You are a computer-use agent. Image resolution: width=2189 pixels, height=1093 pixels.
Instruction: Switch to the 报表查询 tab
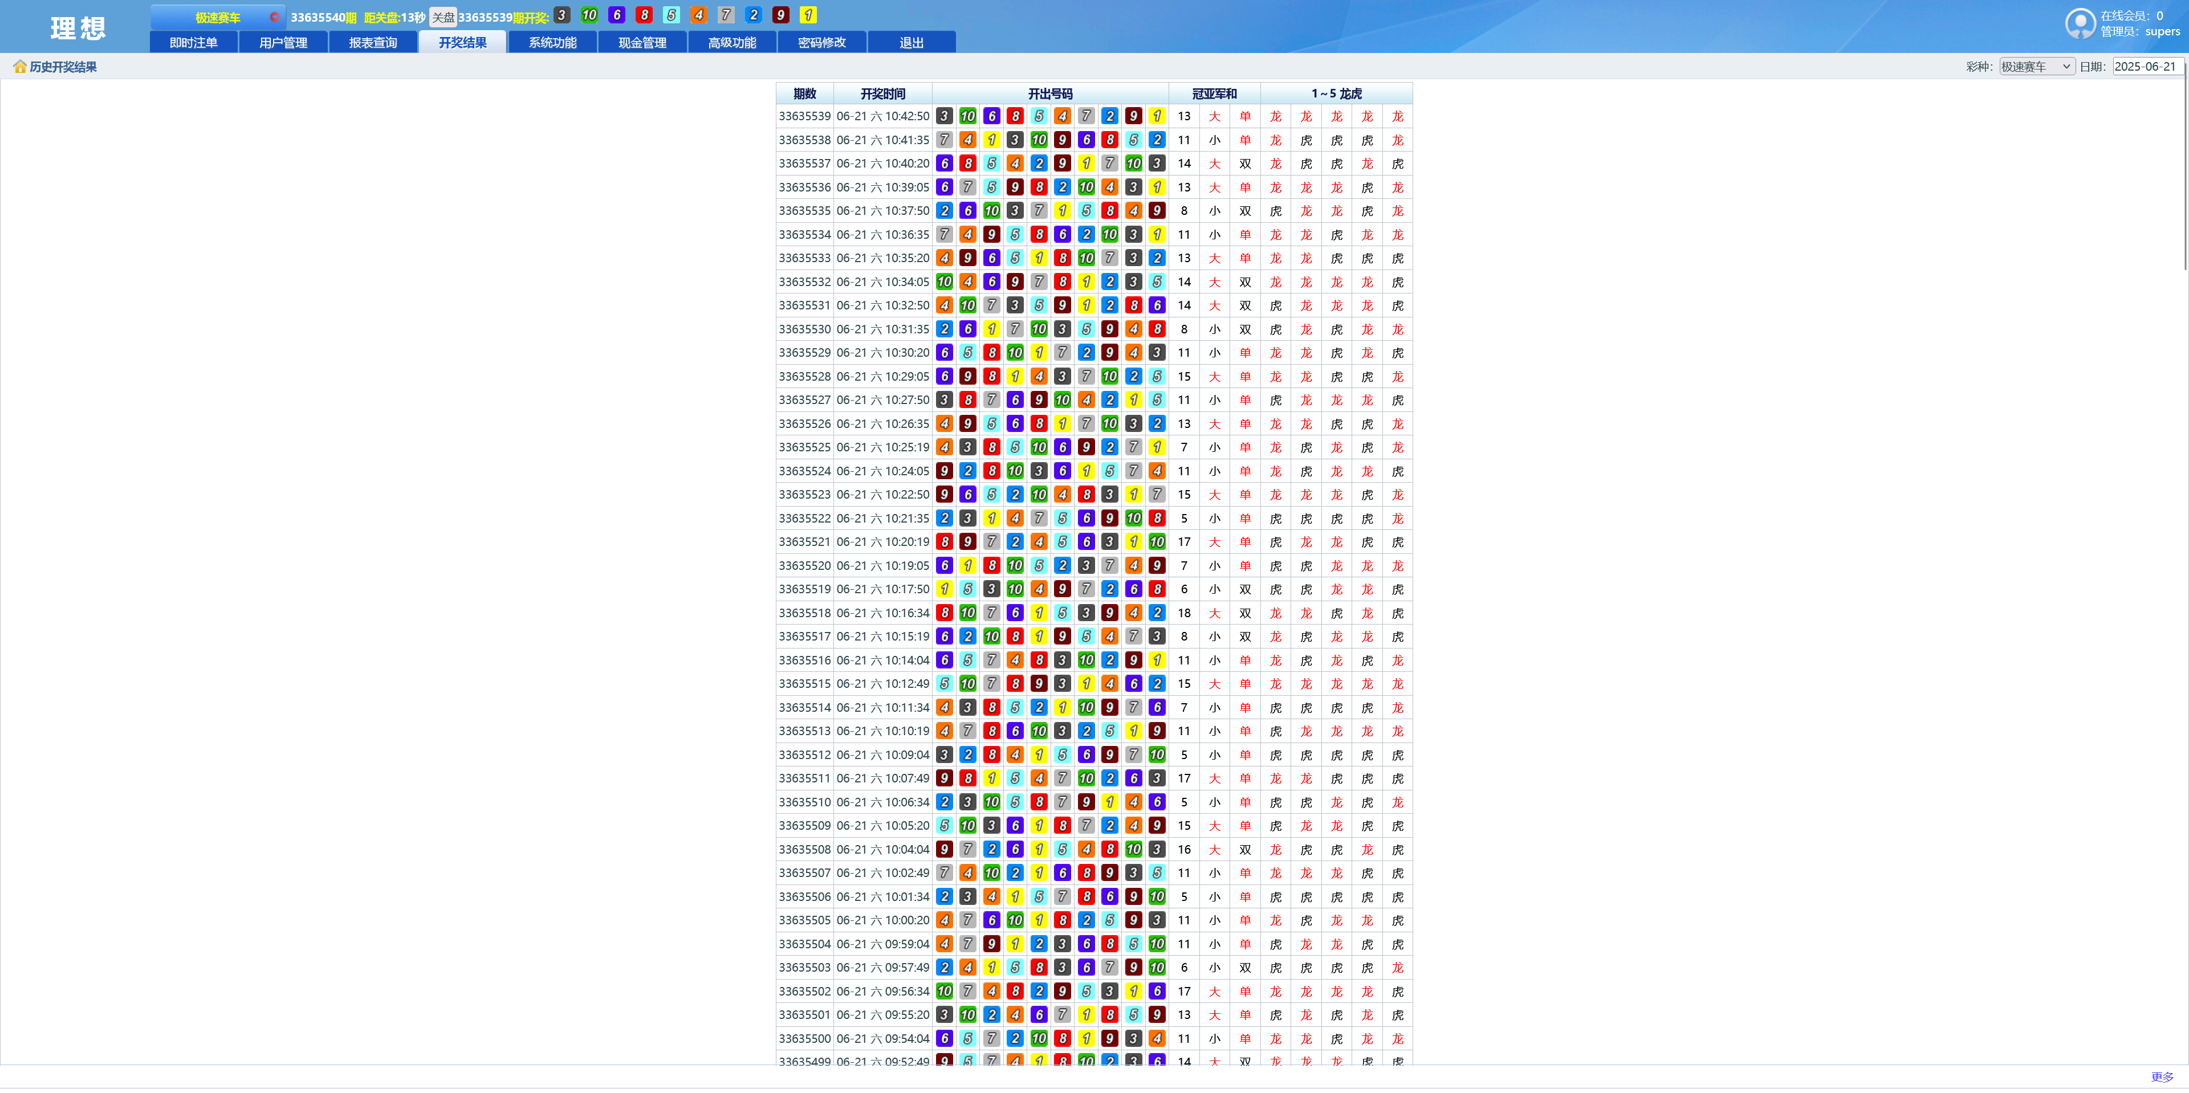373,43
